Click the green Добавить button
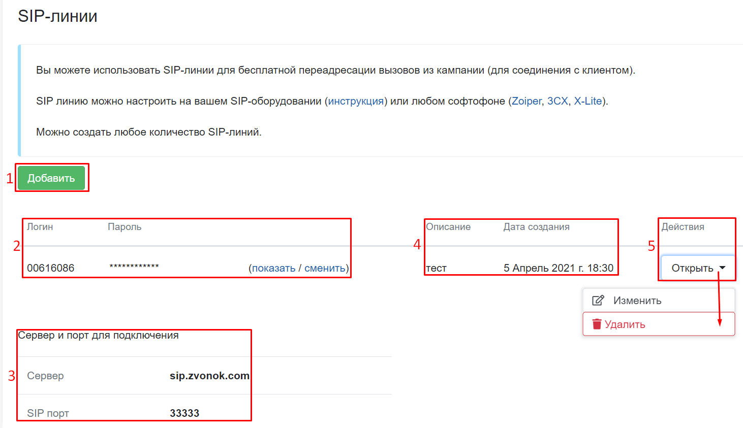This screenshot has width=743, height=428. click(x=51, y=178)
